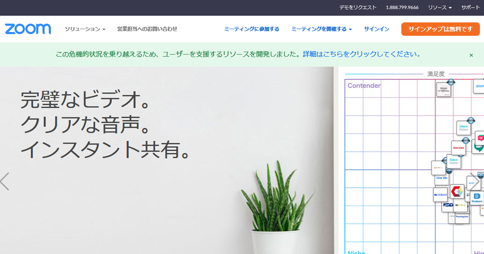Click デモをリクエスト link
The image size is (484, 254).
(358, 8)
